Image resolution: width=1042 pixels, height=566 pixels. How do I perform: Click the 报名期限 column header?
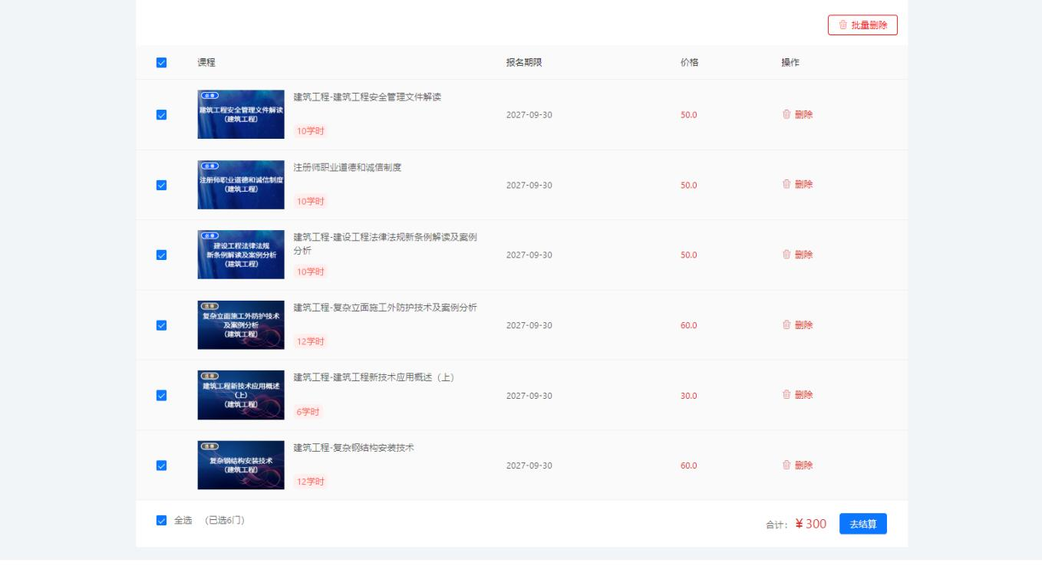click(524, 63)
